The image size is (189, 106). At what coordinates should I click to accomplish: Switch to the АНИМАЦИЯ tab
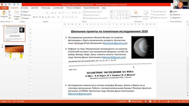[58, 8]
